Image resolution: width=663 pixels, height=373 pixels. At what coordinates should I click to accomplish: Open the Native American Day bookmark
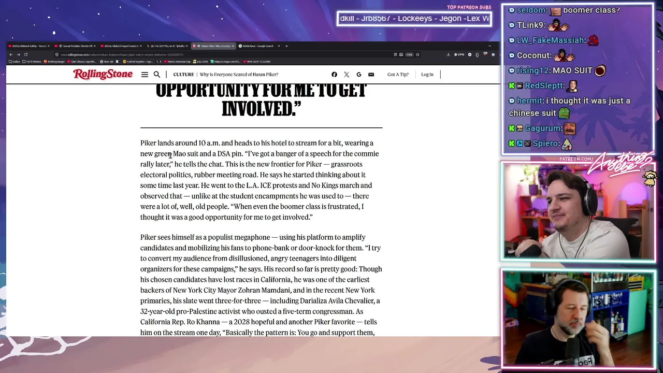(x=177, y=62)
